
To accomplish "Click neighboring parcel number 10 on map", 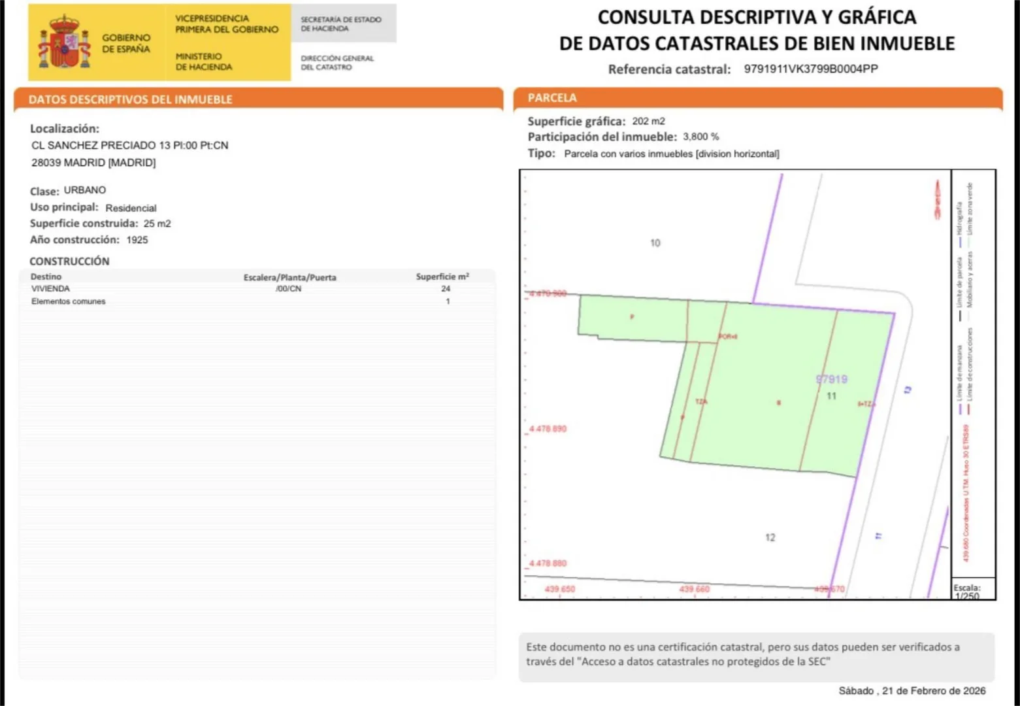I will pyautogui.click(x=655, y=243).
